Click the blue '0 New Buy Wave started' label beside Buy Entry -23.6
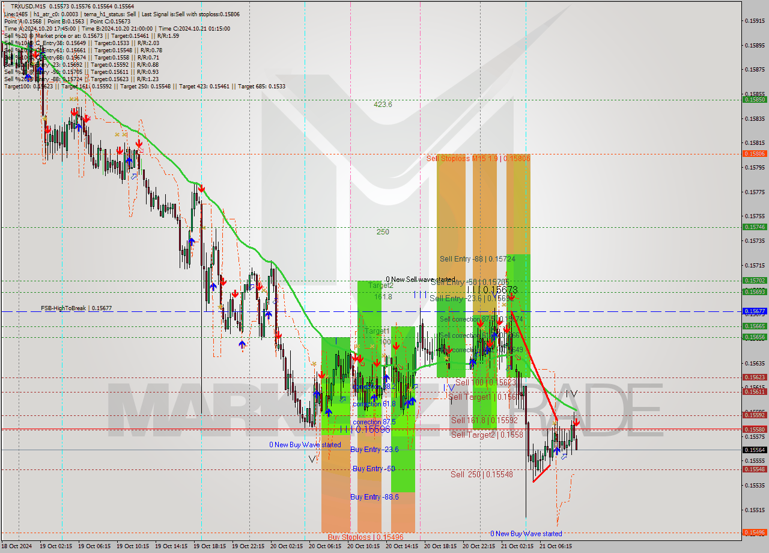The width and height of the screenshot is (769, 553). point(305,445)
